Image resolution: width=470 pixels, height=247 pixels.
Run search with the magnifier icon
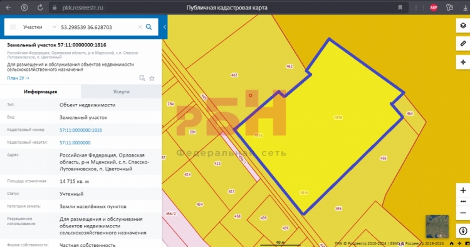coord(149,27)
